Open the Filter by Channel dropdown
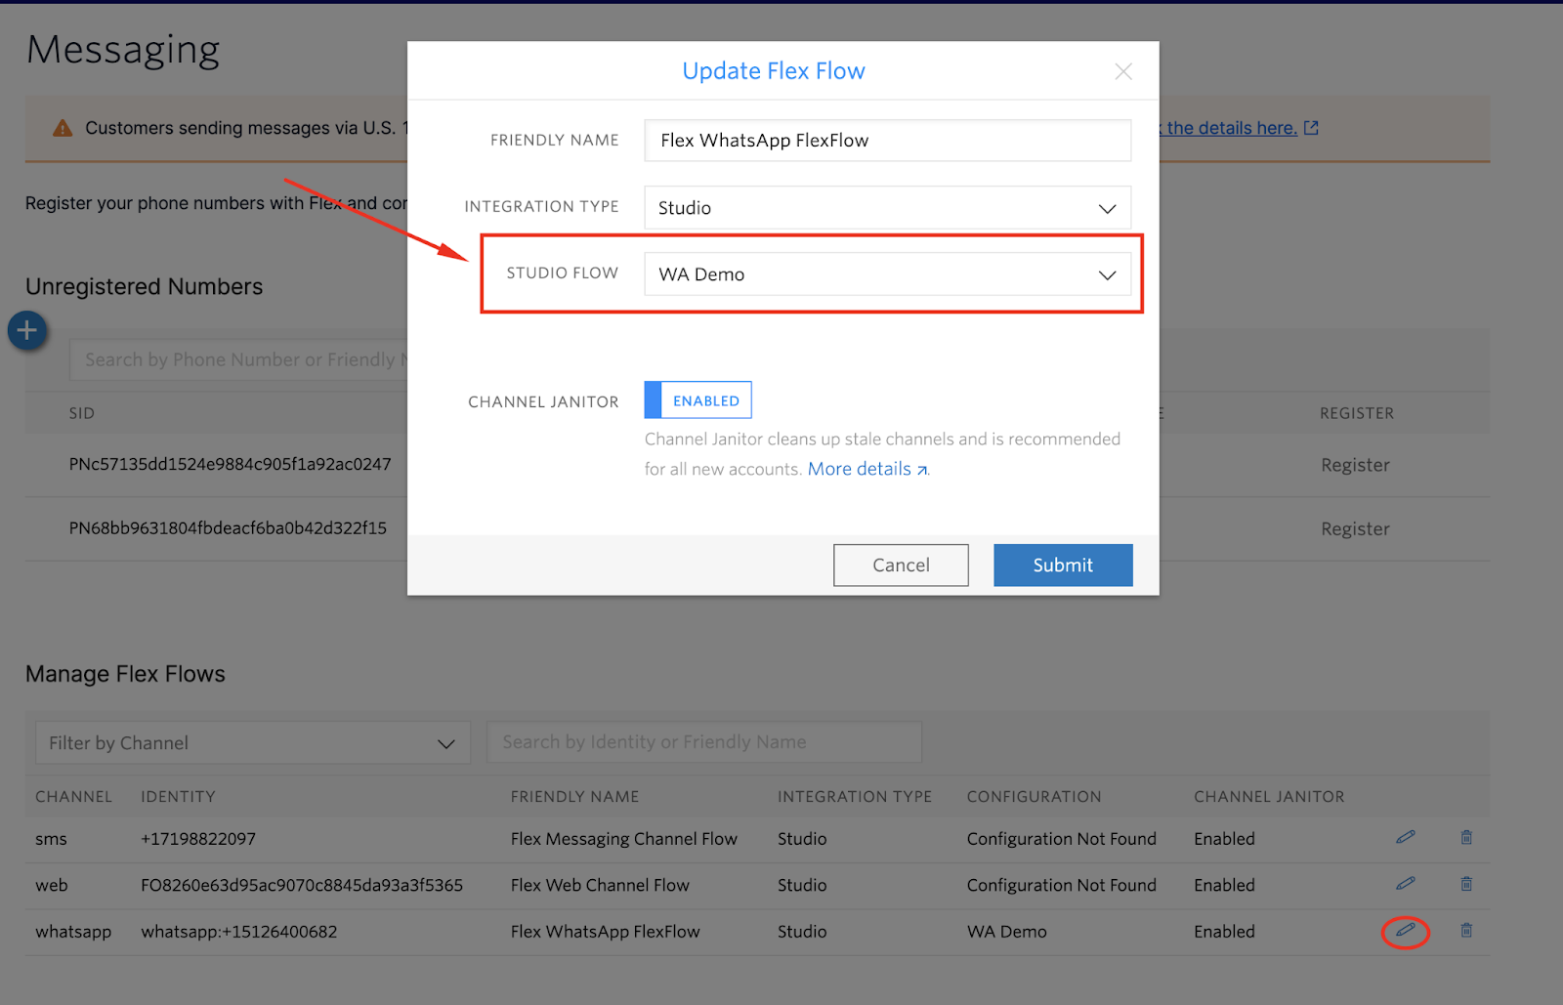1563x1005 pixels. pos(253,743)
